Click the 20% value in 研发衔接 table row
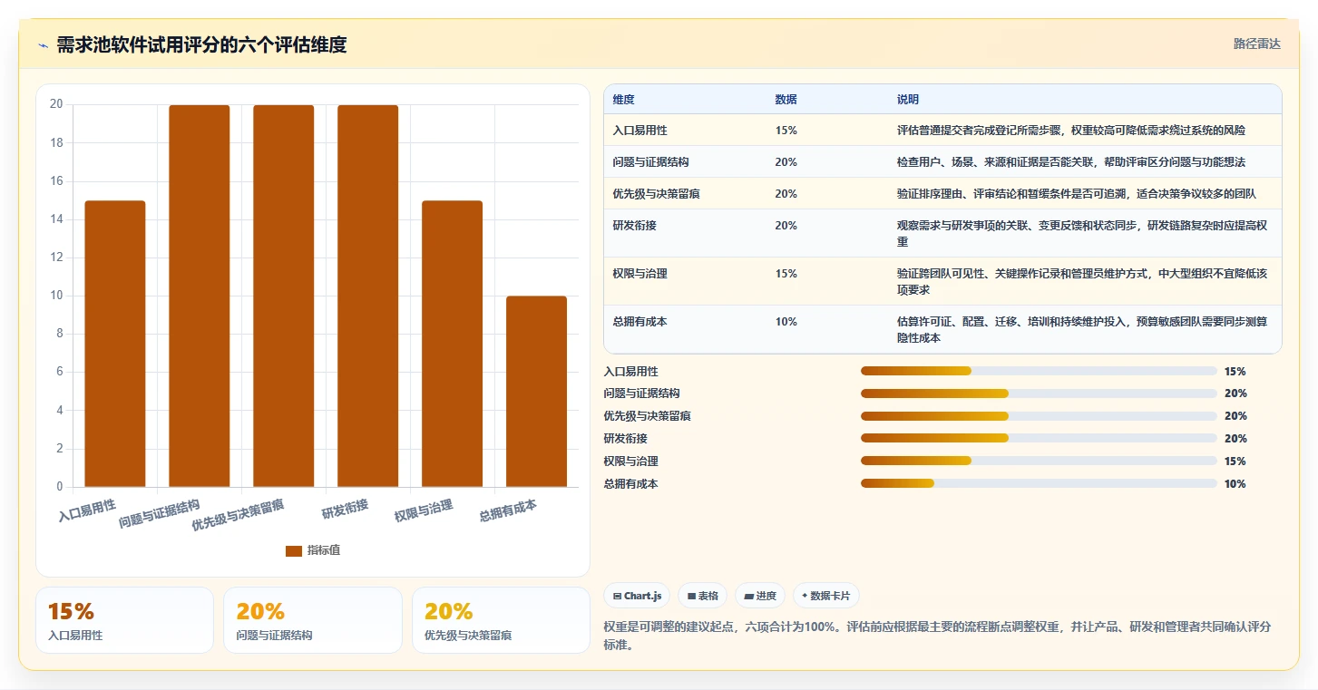 (786, 226)
